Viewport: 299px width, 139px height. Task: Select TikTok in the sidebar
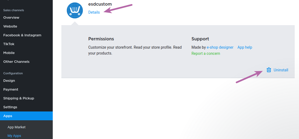(9, 44)
